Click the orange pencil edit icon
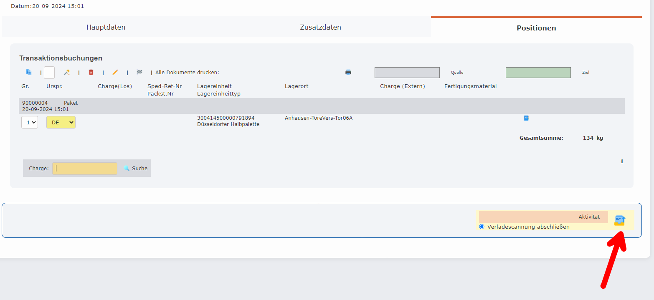This screenshot has height=300, width=654. (115, 72)
